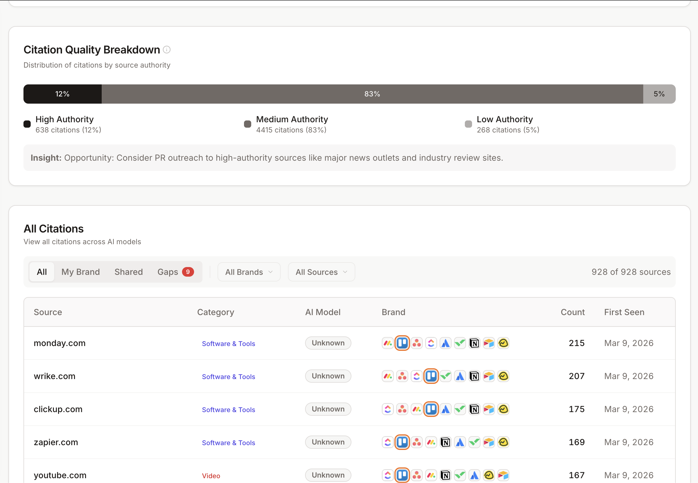Click the Unknown AI model badge for monday.com
The height and width of the screenshot is (483, 698).
328,343
